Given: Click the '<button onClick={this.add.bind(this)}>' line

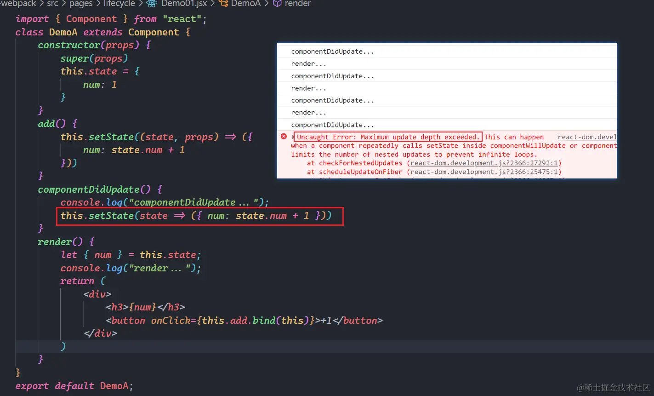Looking at the screenshot, I should click(x=245, y=321).
